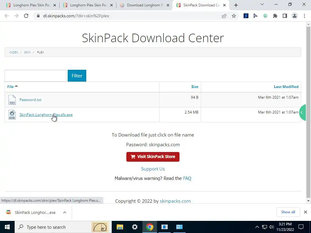Toggle the browser side panel icon
This screenshot has width=311, height=233.
coord(285,16)
